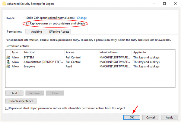The image size is (181, 122).
Task: Click the SYSTEM principal user icon
Action: [x=8, y=57]
